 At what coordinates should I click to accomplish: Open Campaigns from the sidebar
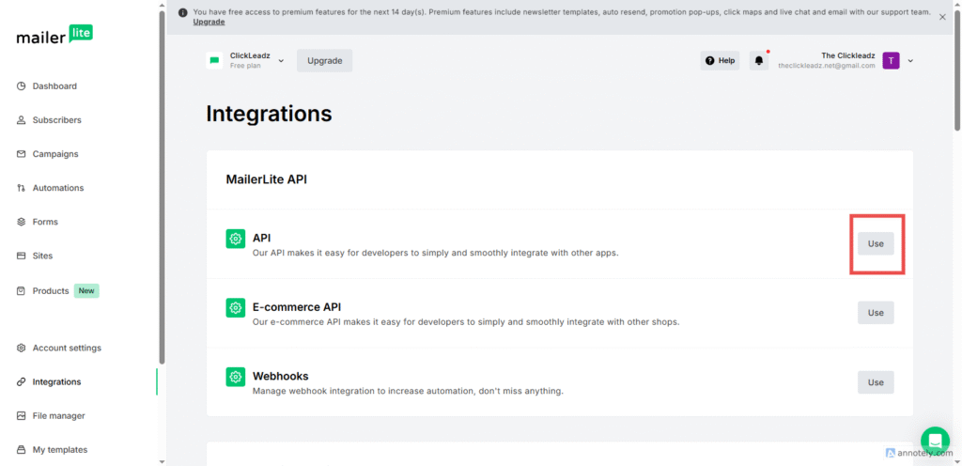point(55,154)
